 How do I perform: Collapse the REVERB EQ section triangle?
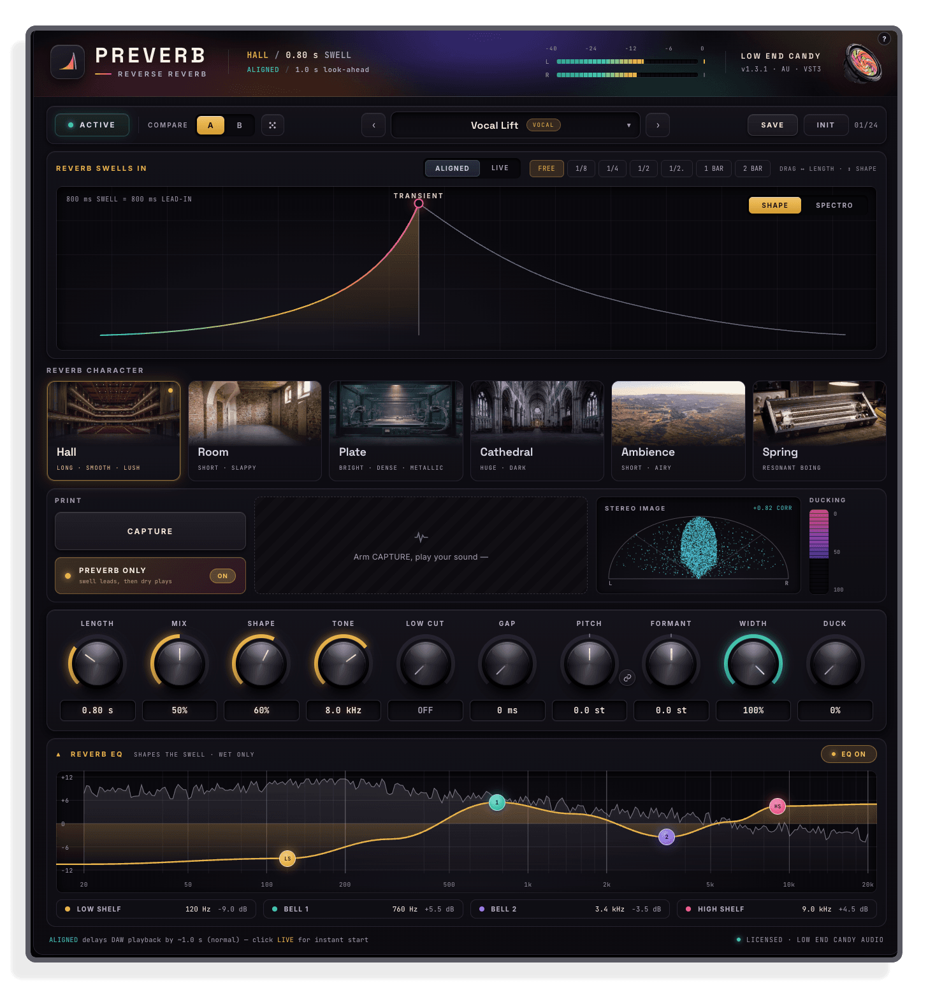click(59, 755)
